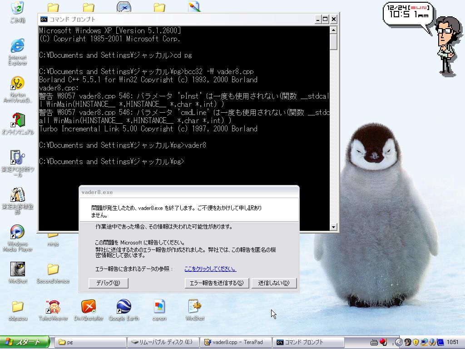Switch to コマンド プロンプト taskbar item
The image size is (465, 349).
[x=308, y=342]
